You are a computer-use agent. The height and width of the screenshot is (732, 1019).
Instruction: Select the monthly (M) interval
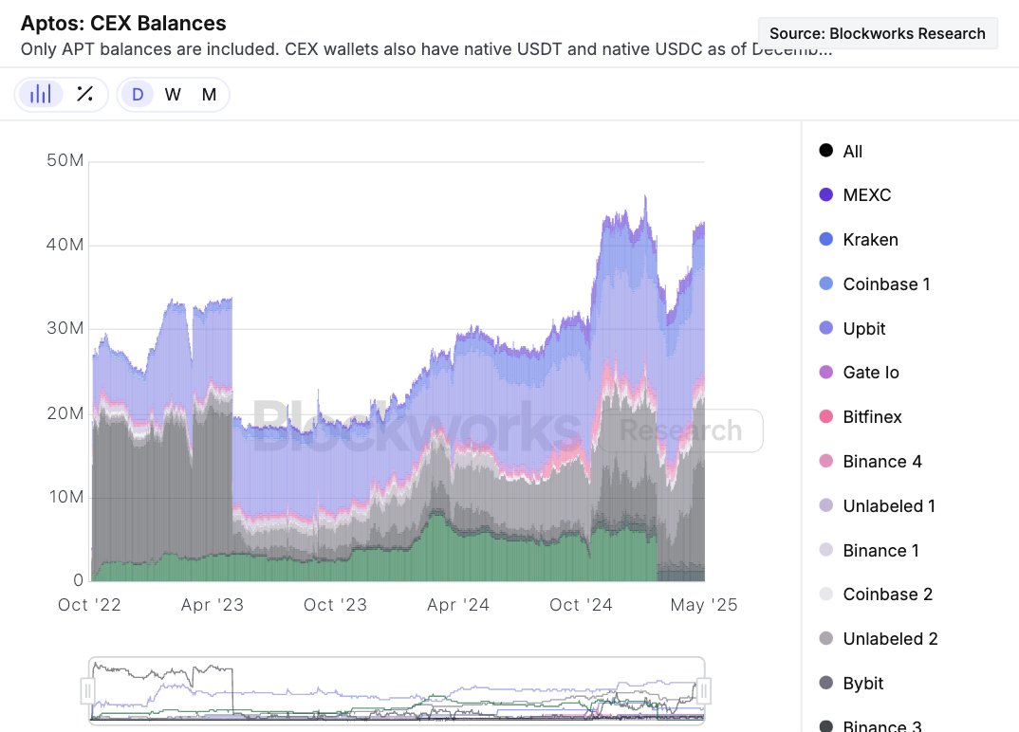click(x=209, y=94)
